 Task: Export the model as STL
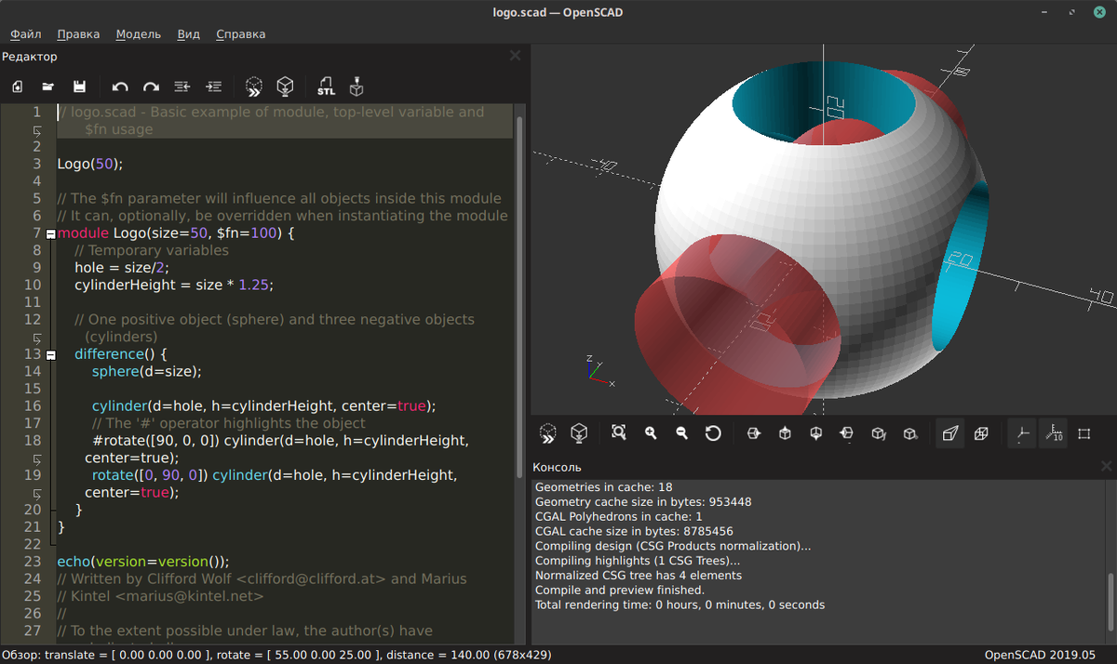326,86
